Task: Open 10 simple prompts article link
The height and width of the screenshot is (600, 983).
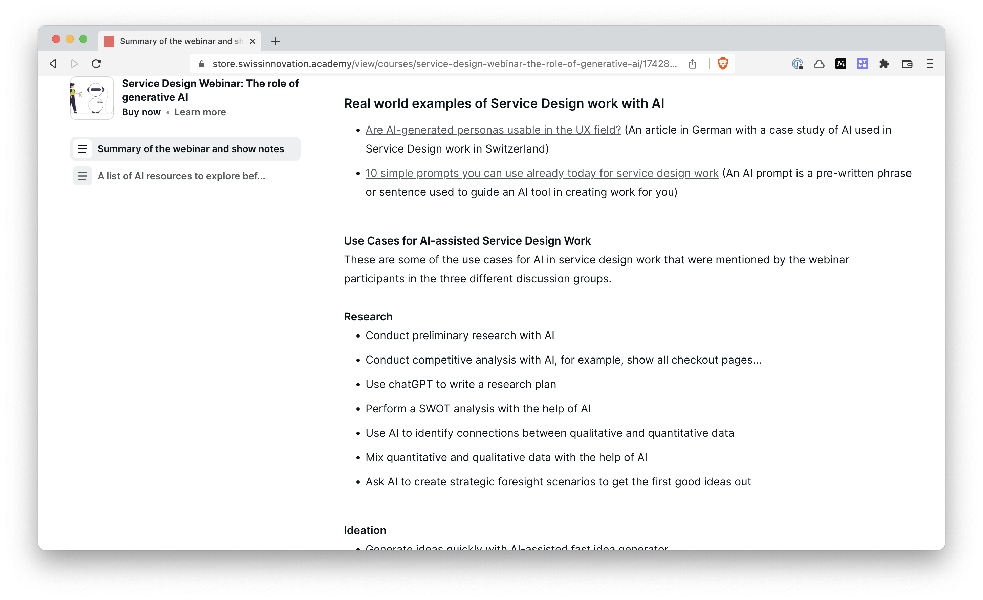Action: click(542, 174)
